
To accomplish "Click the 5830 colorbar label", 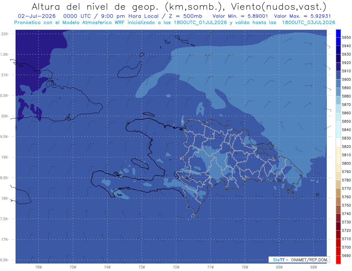I will point(346,138).
